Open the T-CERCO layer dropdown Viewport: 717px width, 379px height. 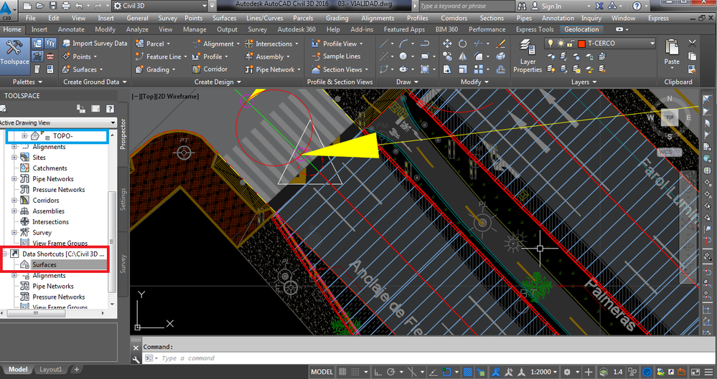point(652,44)
